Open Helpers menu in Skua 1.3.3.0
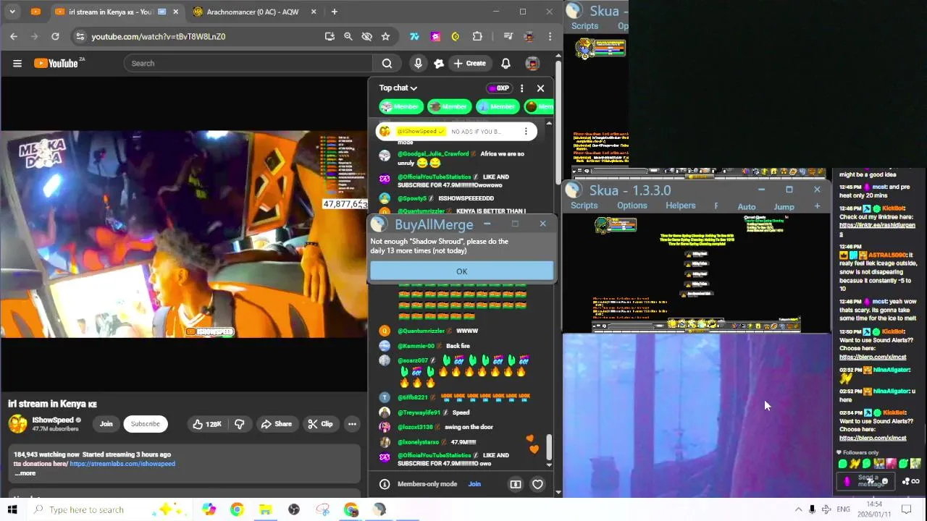 pyautogui.click(x=681, y=206)
